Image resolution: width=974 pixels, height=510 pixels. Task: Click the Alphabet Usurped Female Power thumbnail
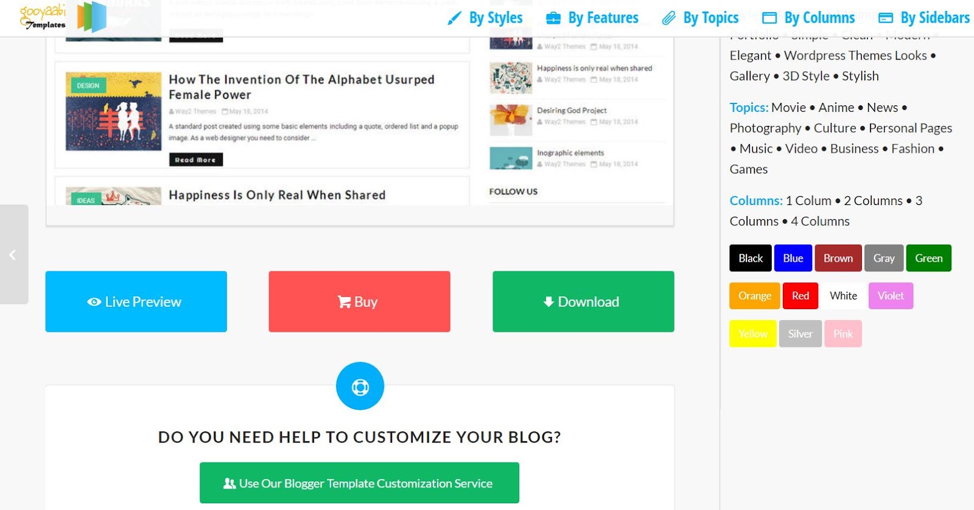[113, 111]
